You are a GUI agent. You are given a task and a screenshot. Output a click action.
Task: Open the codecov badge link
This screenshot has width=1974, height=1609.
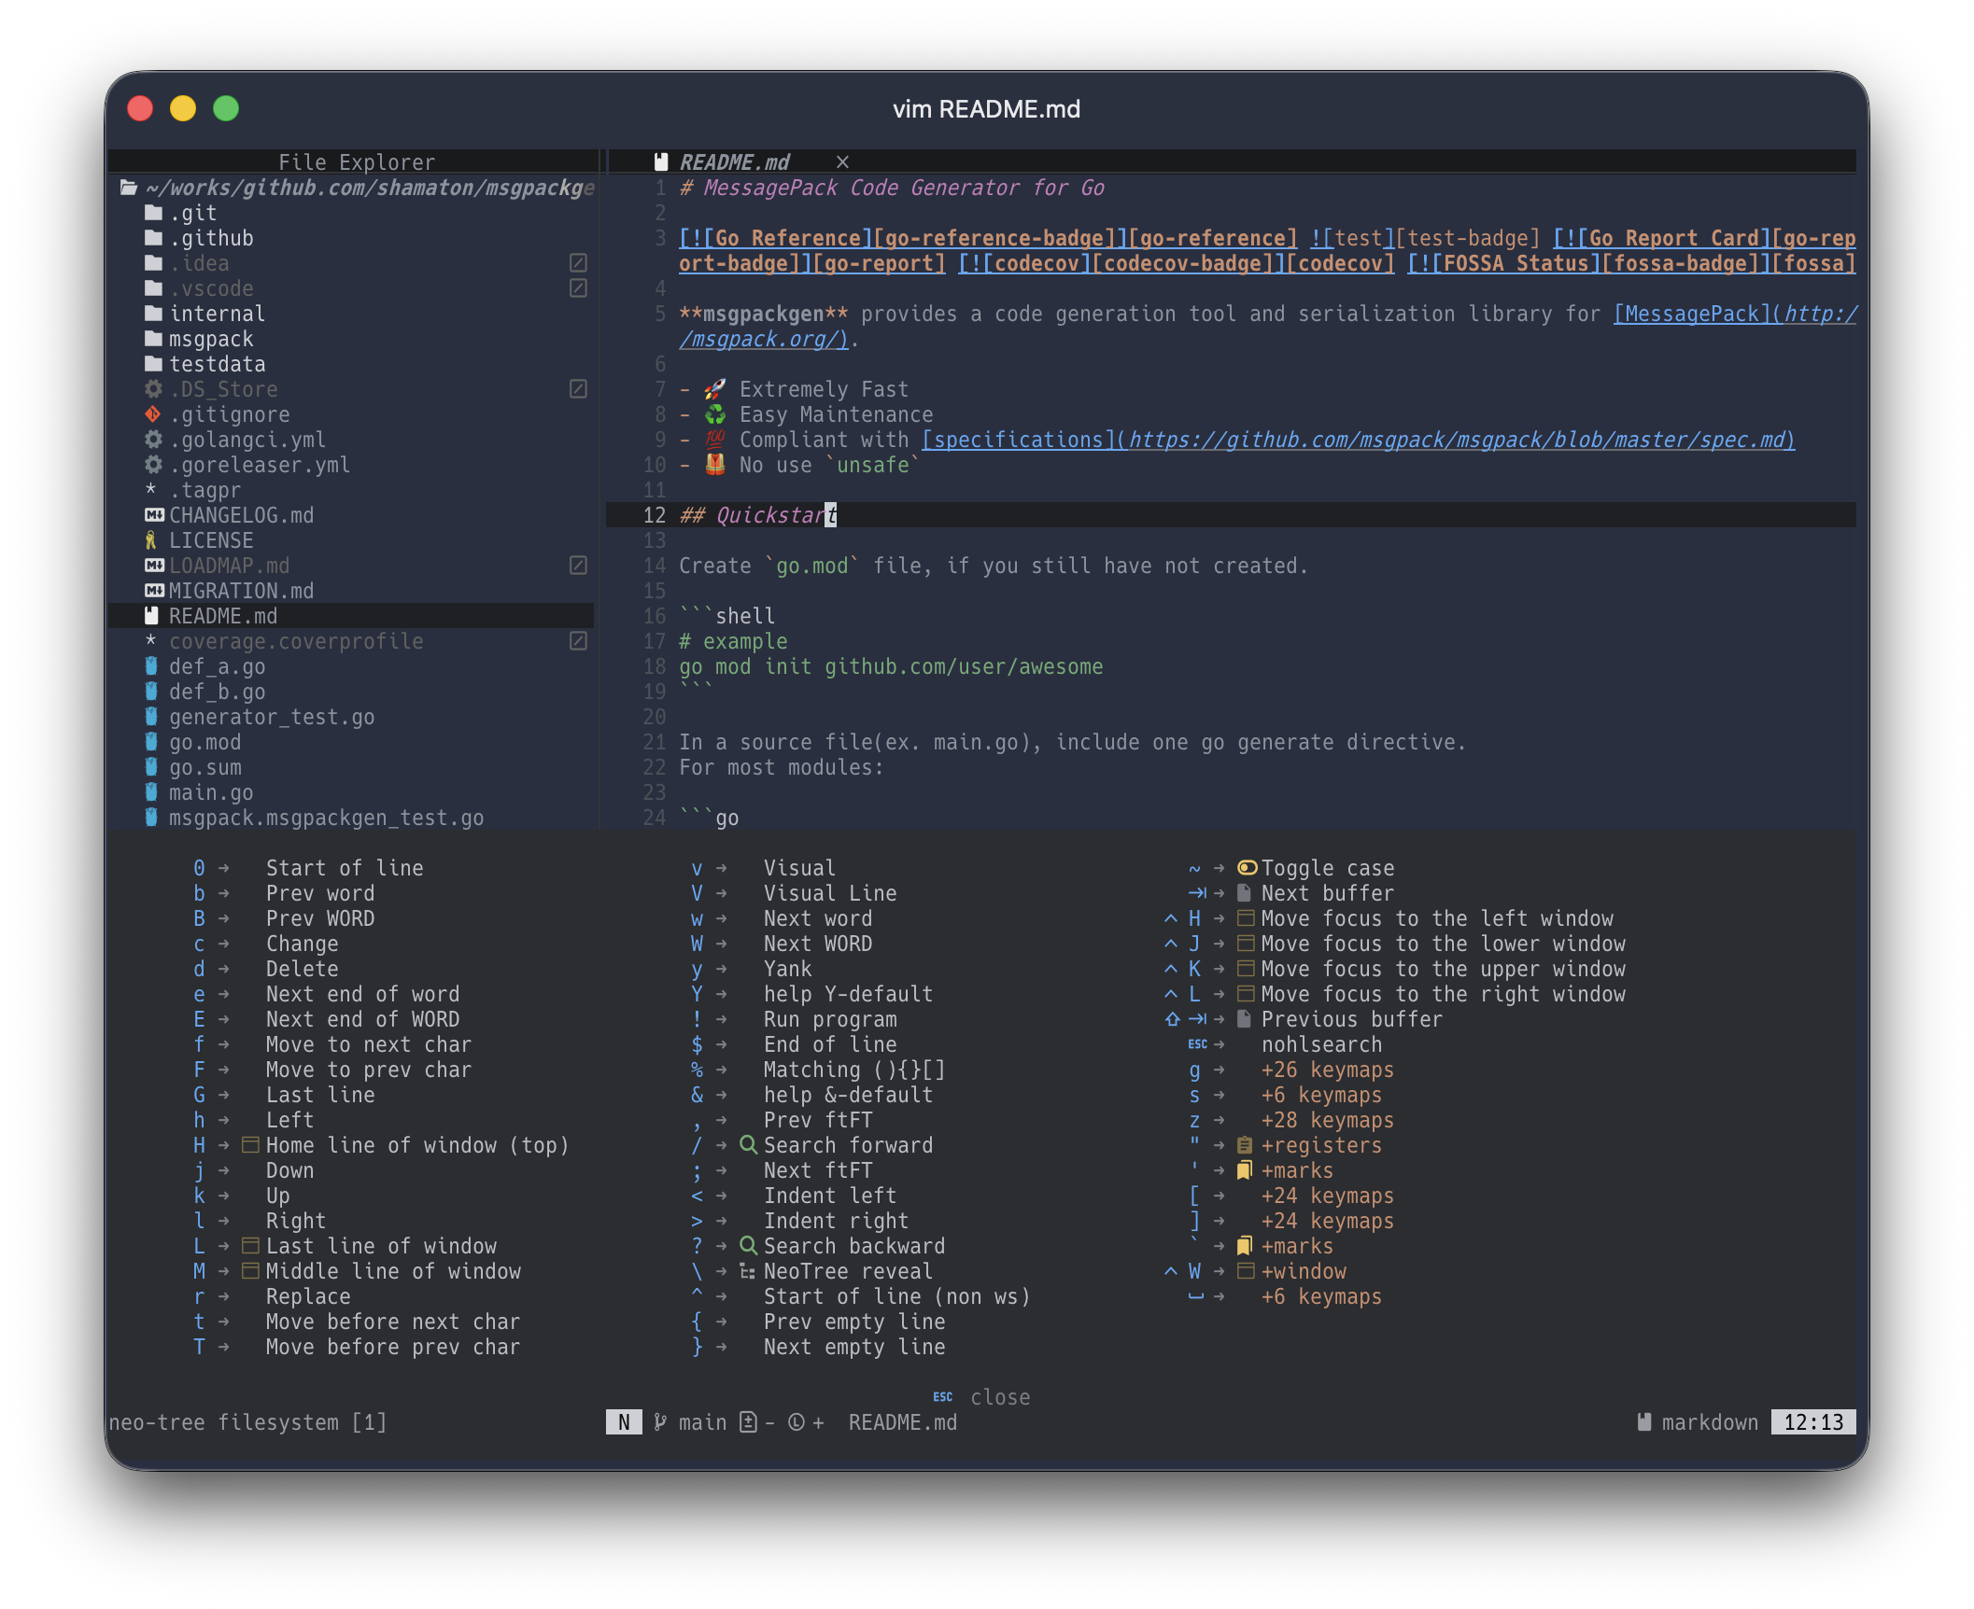(1177, 263)
